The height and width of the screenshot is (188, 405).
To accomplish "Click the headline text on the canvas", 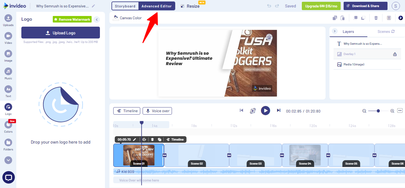I will pyautogui.click(x=189, y=58).
